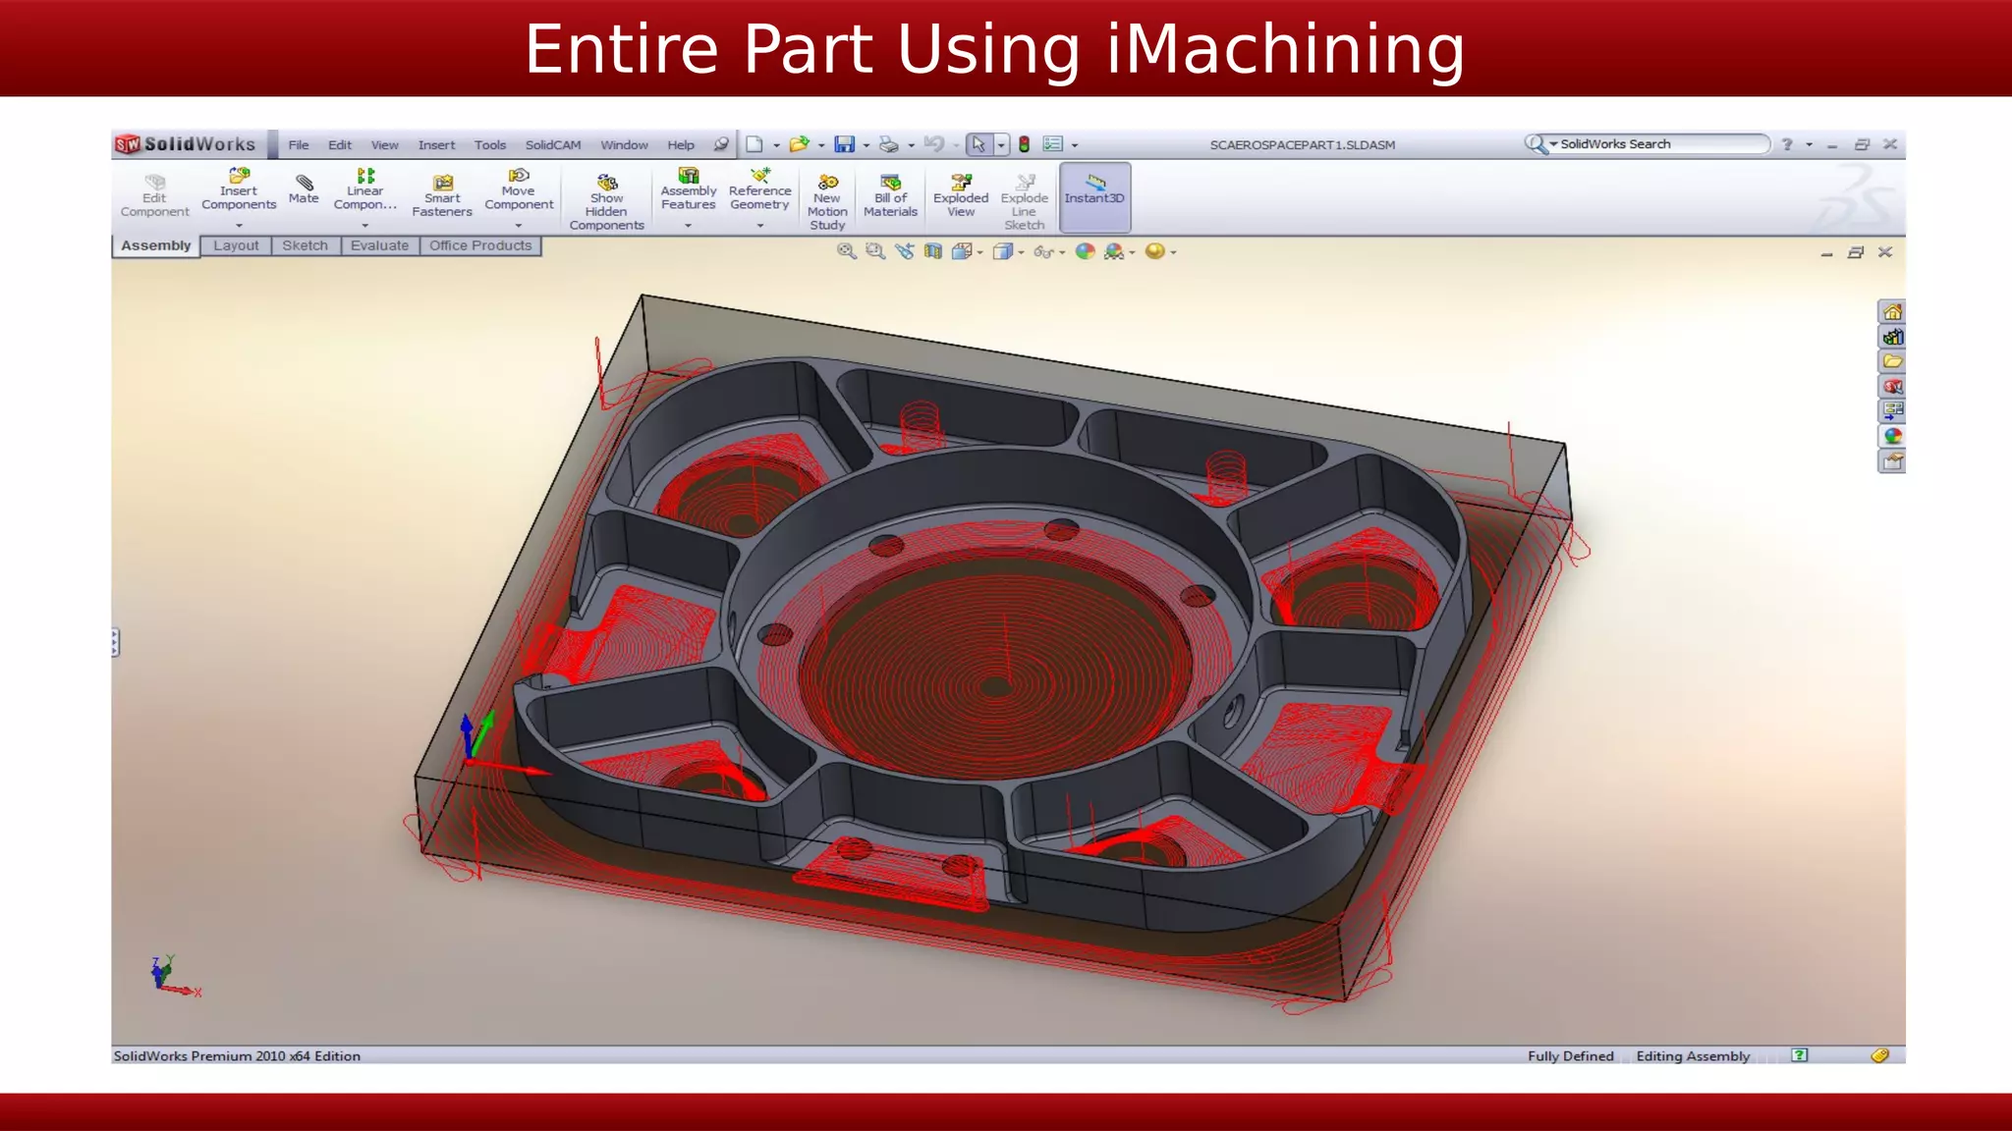
Task: Click the Select cursor tool
Action: tap(978, 144)
